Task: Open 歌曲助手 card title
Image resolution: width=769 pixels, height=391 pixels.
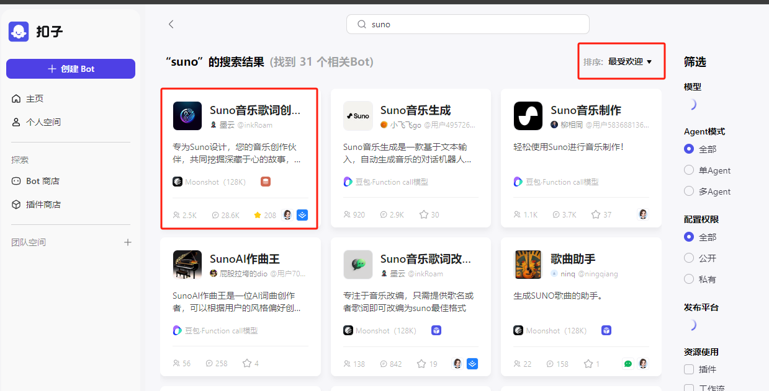Action: pyautogui.click(x=573, y=259)
